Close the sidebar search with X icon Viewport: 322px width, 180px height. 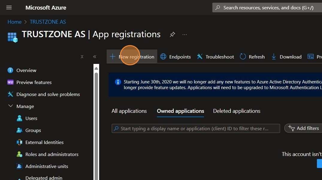82,57
